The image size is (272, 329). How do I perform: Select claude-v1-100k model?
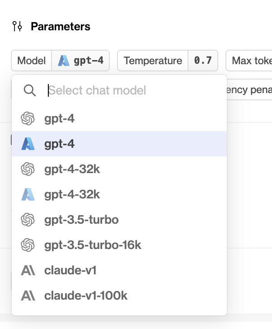(x=119, y=296)
